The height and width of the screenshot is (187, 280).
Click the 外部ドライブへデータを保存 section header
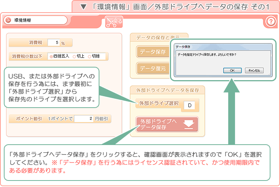click(168, 90)
